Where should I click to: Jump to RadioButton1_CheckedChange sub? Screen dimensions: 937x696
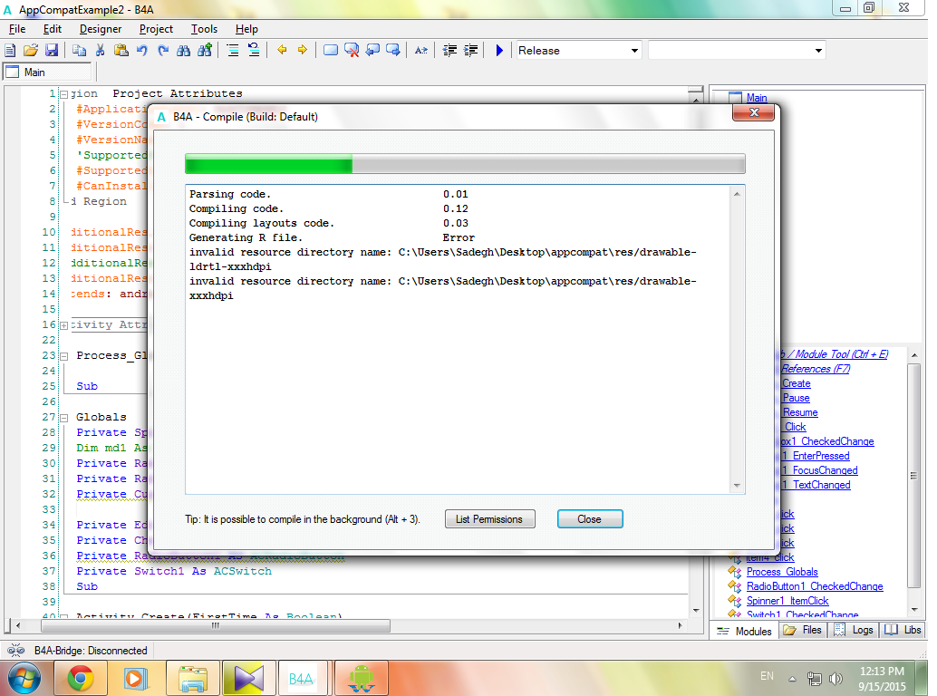814,586
